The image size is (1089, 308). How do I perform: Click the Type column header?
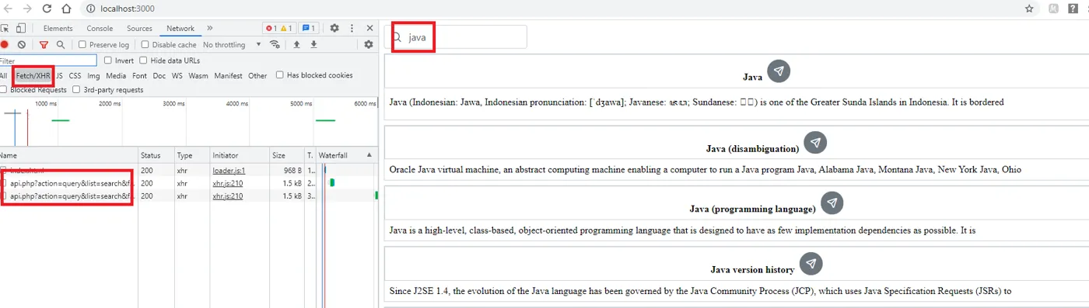191,155
